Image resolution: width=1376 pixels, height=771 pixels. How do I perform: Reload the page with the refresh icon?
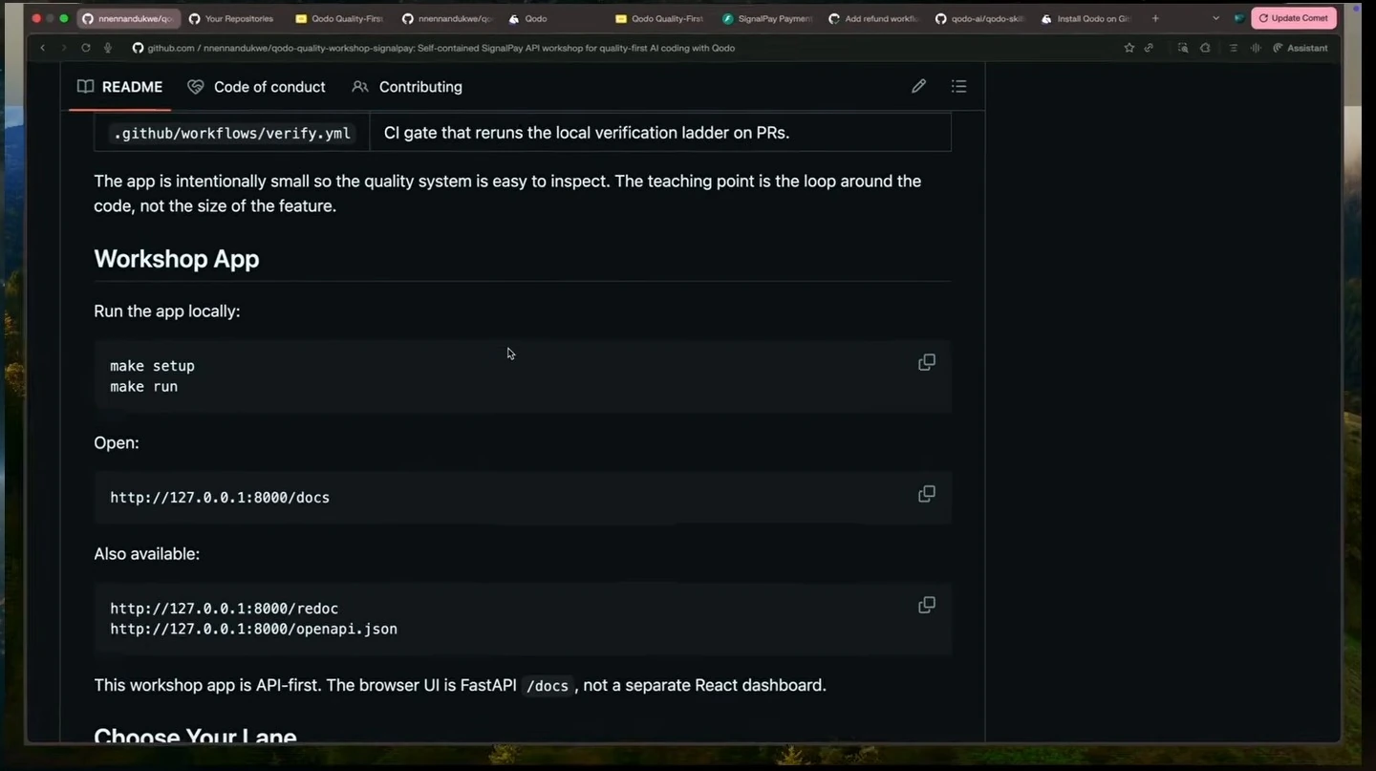[86, 48]
